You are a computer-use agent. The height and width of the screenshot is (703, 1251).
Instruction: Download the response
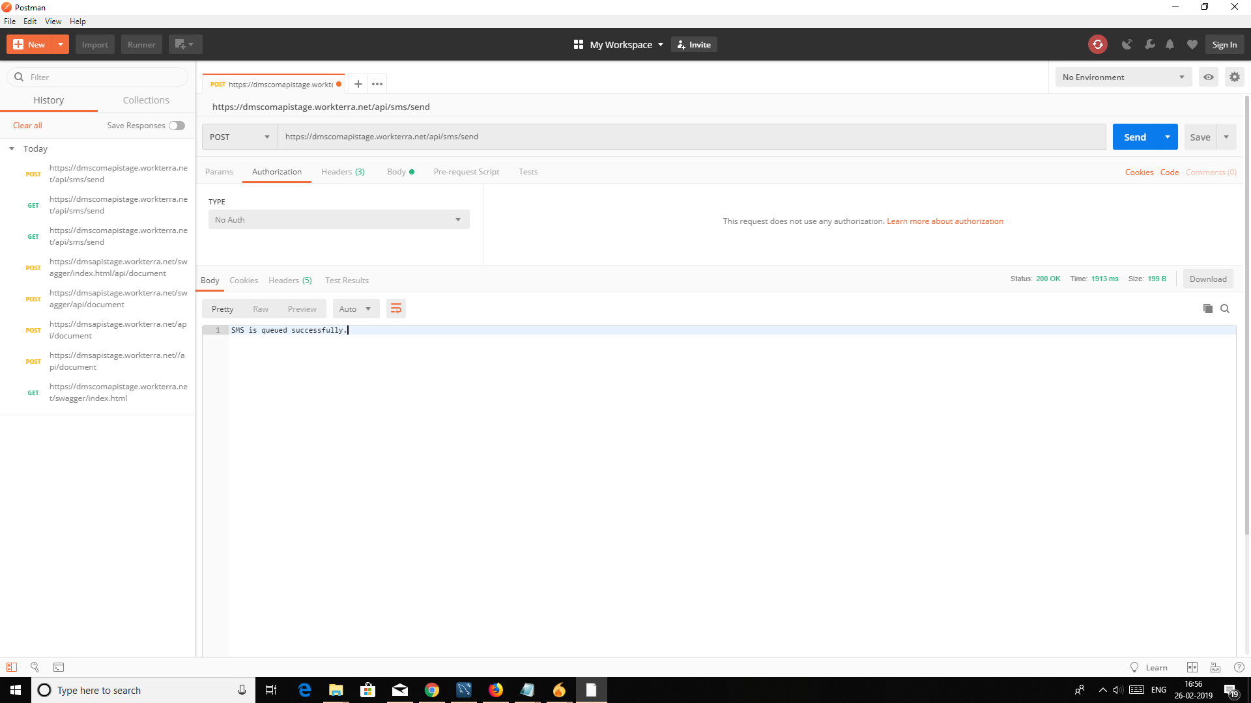pyautogui.click(x=1208, y=279)
